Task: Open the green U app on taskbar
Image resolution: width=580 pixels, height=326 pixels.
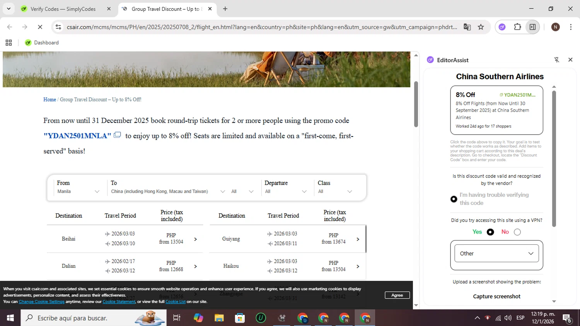Action: tap(261, 318)
